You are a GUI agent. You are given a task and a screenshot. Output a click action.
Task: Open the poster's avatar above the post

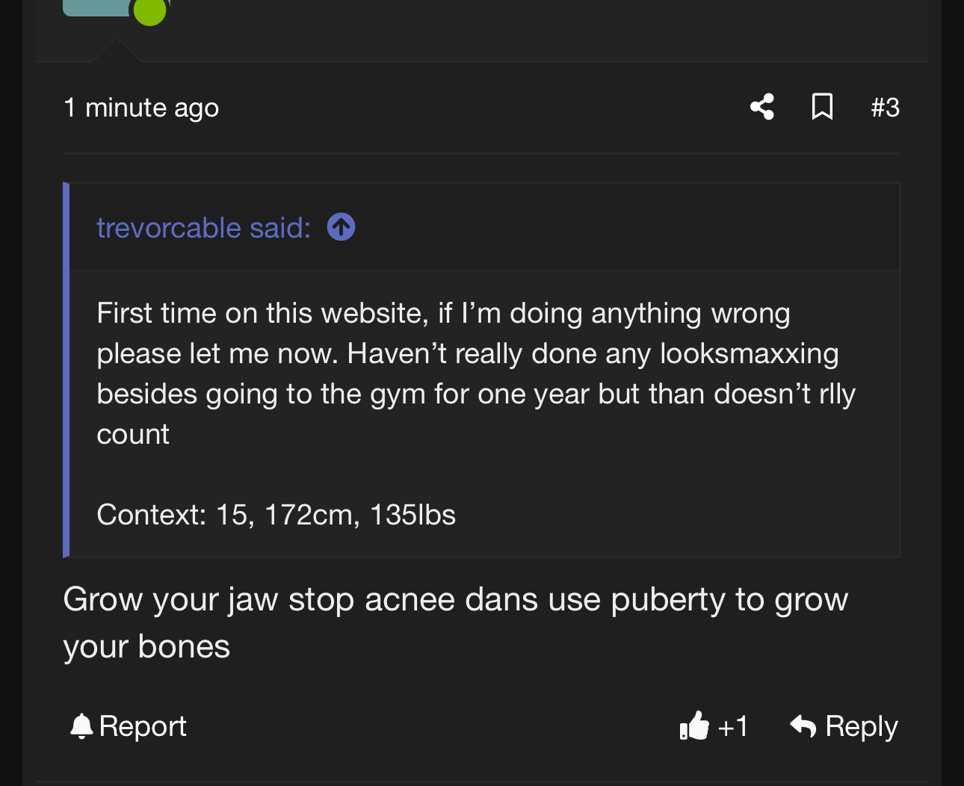[x=97, y=7]
